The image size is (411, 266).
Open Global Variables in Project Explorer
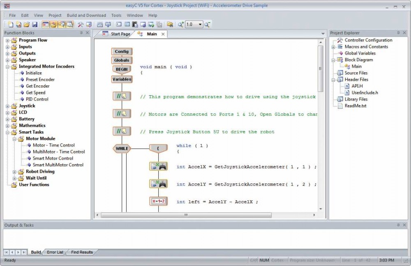coord(360,53)
